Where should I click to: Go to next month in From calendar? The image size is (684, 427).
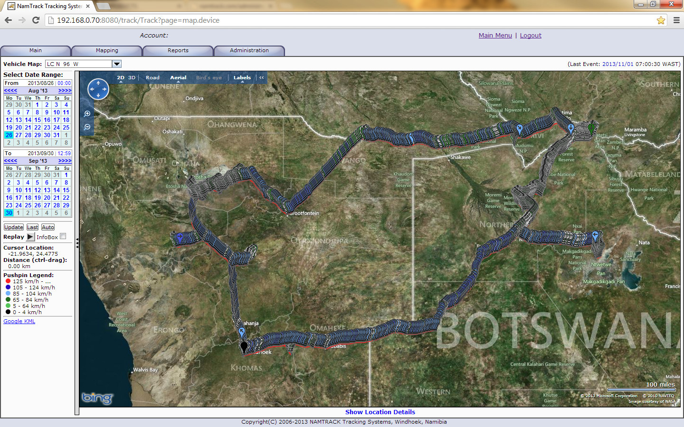(x=65, y=91)
